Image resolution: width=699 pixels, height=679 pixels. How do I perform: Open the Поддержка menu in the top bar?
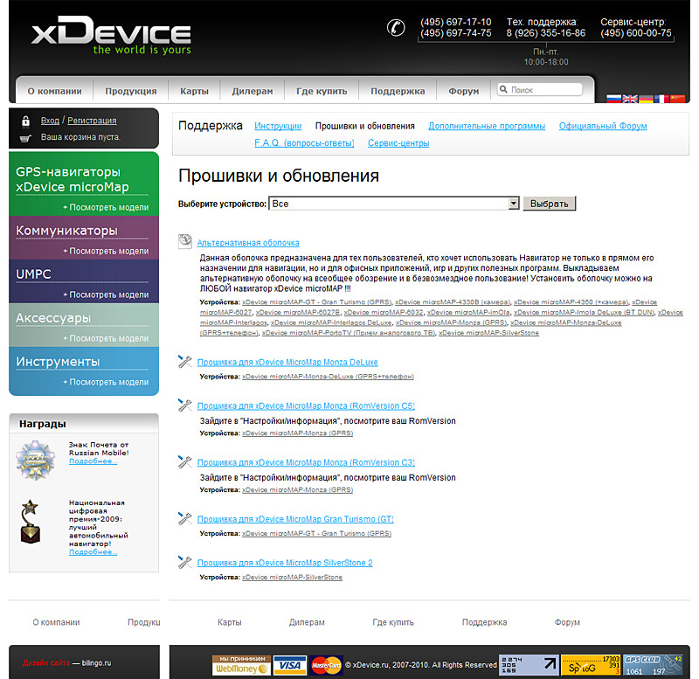tap(398, 91)
